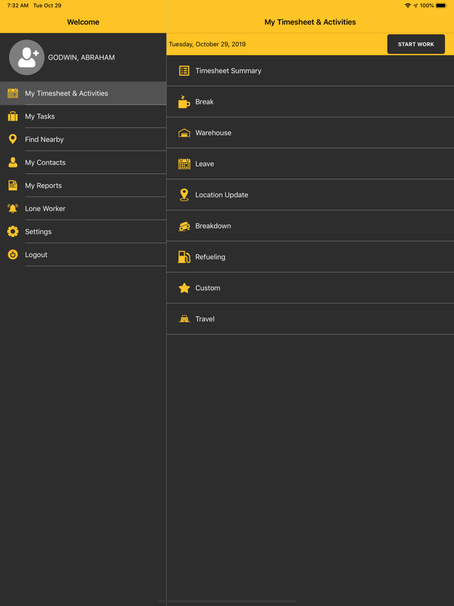Select Find Nearby menu entry
This screenshot has width=454, height=606.
pyautogui.click(x=83, y=139)
